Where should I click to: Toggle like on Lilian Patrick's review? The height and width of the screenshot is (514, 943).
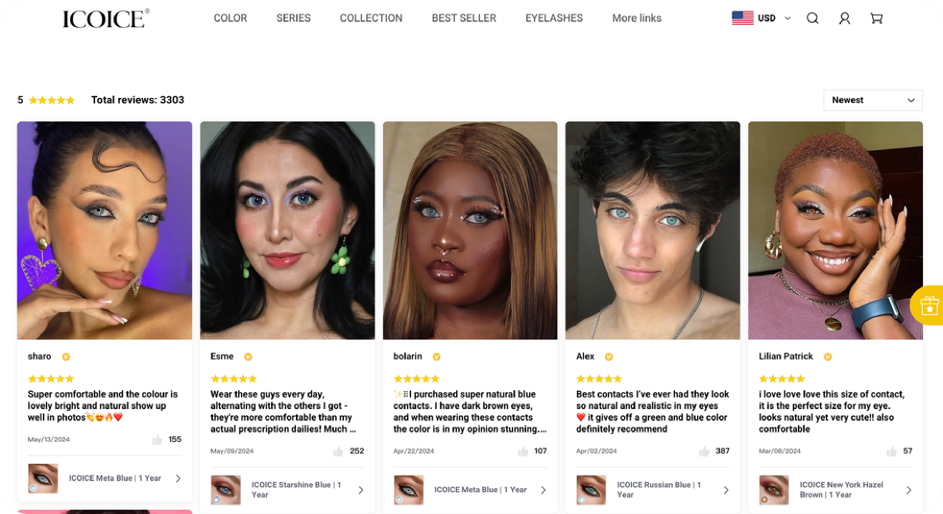892,451
